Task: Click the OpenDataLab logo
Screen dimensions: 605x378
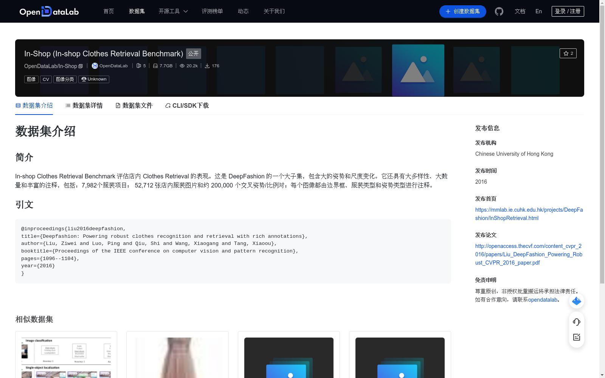Action: [49, 11]
